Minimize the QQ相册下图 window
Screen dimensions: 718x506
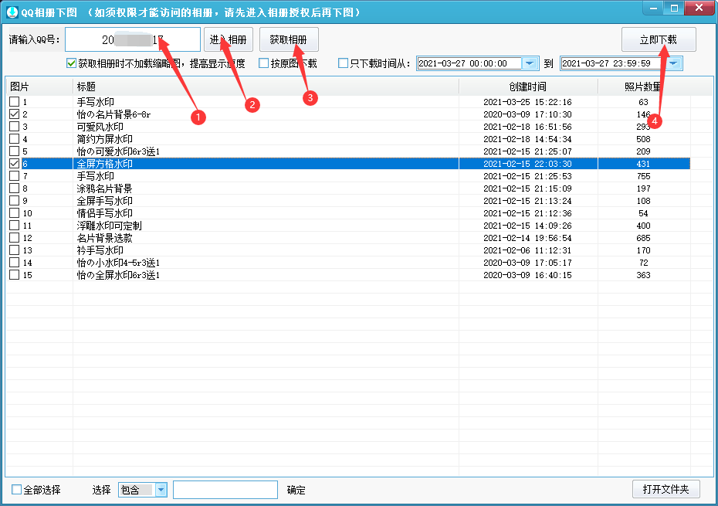point(653,8)
